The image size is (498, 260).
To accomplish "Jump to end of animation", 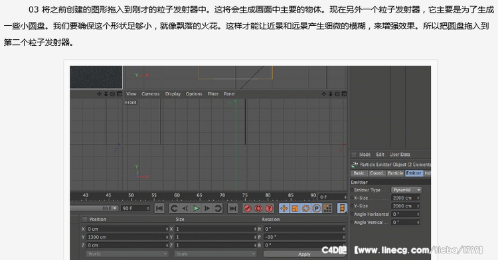I will point(233,208).
